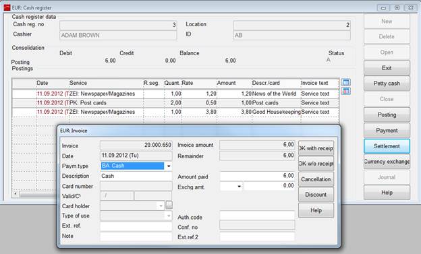
Task: Click the Note input field
Action: coord(136,236)
